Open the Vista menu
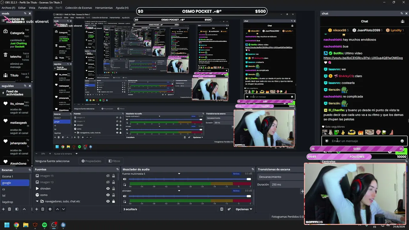The width and height of the screenshot is (409, 230). [32, 8]
